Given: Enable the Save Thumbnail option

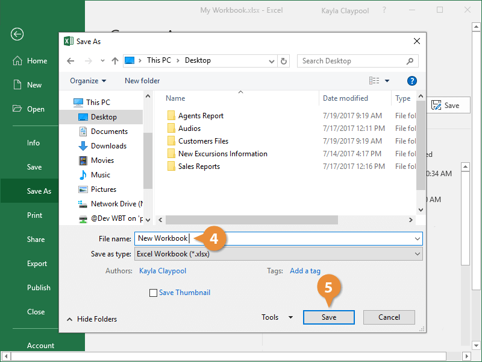Looking at the screenshot, I should click(x=153, y=293).
